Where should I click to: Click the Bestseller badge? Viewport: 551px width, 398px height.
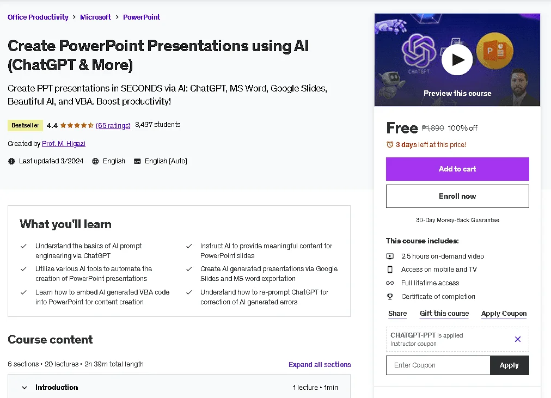[x=25, y=125]
